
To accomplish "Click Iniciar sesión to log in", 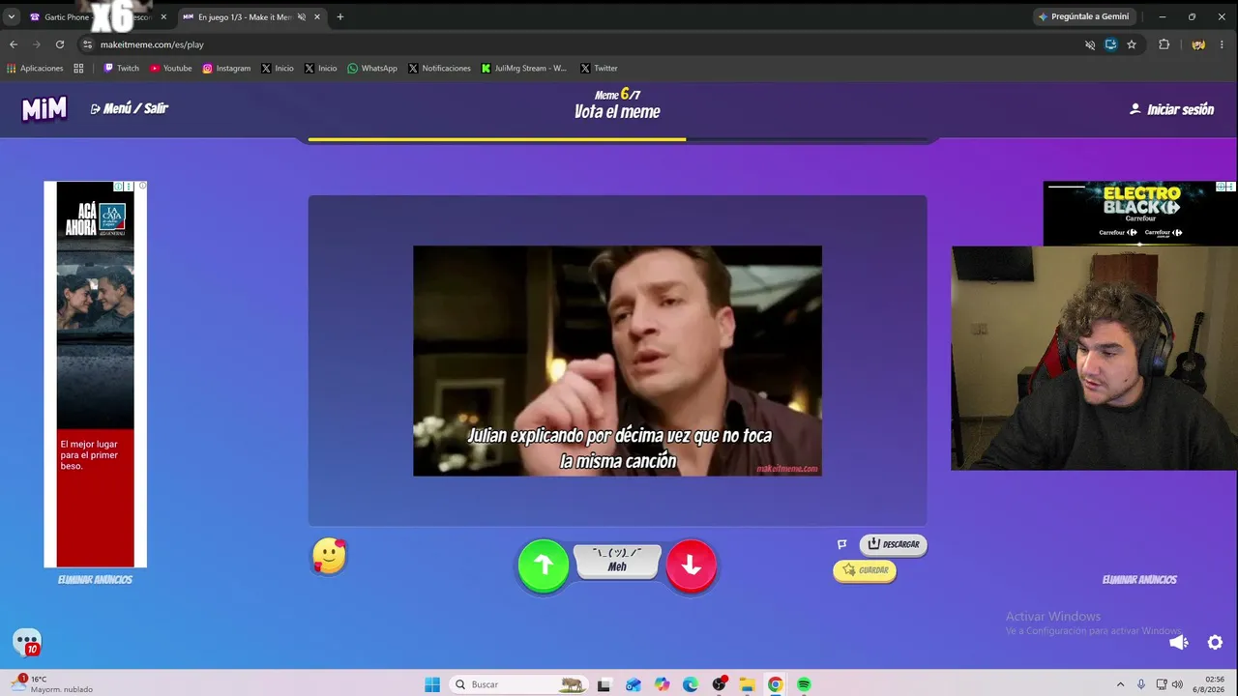I will [1171, 109].
